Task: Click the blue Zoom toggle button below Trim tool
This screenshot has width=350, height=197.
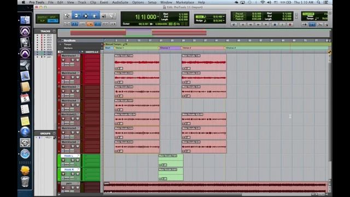Action: [x=74, y=24]
